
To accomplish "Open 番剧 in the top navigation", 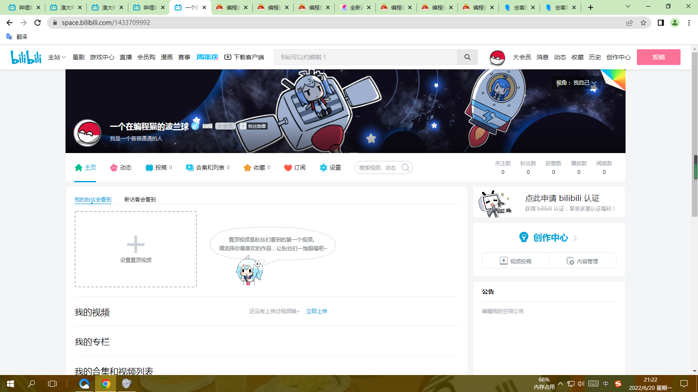I will [x=79, y=57].
